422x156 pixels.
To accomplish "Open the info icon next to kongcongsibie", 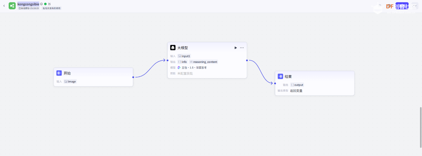I will [42, 4].
